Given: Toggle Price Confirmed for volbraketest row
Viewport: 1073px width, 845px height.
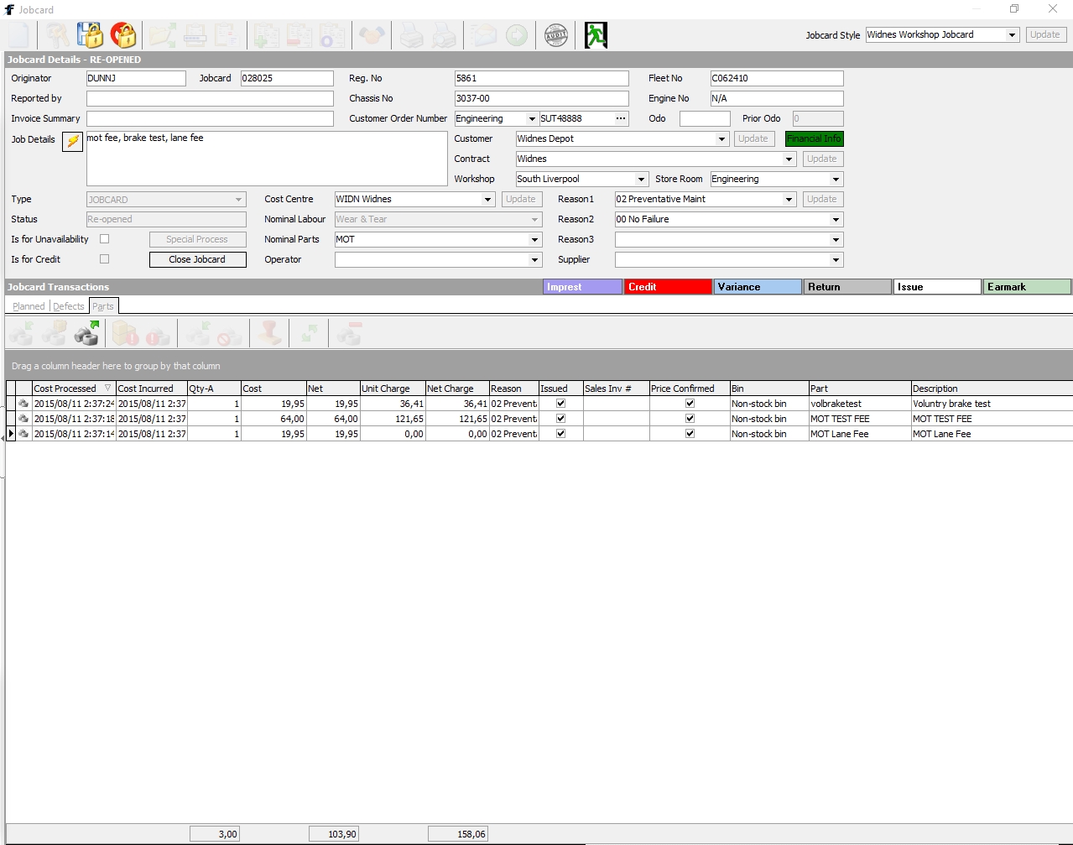Looking at the screenshot, I should click(690, 404).
